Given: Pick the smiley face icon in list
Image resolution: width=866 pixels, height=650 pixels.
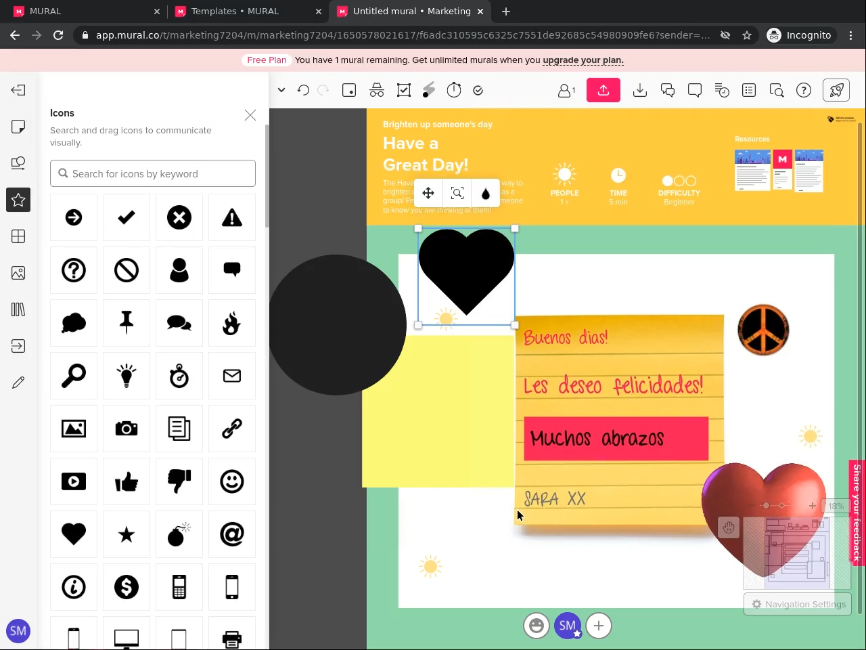Looking at the screenshot, I should tap(232, 481).
